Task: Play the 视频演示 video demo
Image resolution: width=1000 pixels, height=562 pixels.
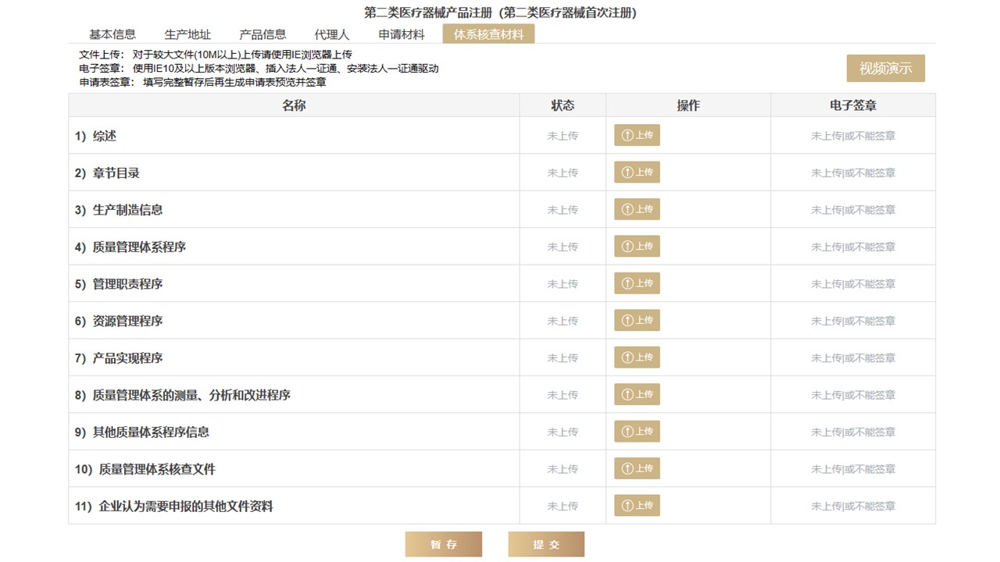Action: 885,69
